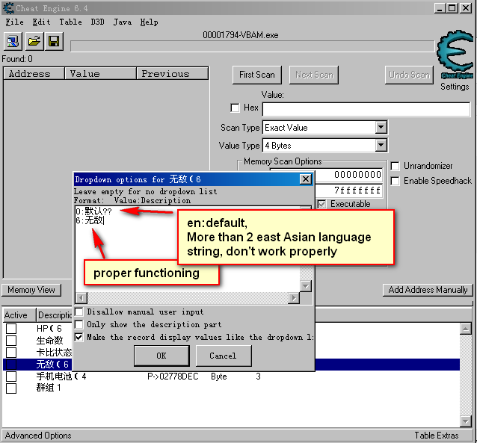Click OK in the dropdown options dialog
The width and height of the screenshot is (477, 443).
coord(161,356)
